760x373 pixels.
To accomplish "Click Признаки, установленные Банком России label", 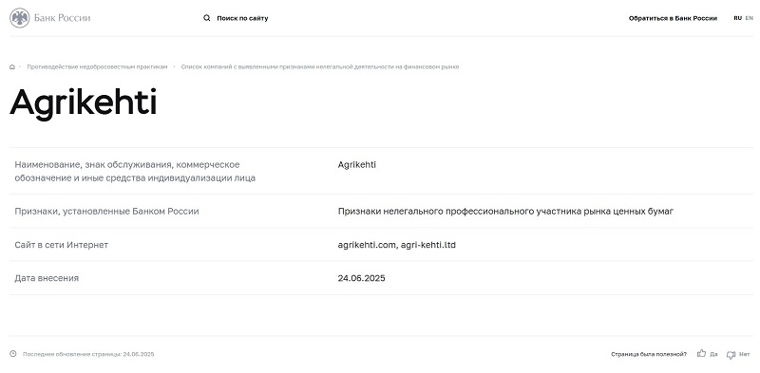I will pos(106,212).
